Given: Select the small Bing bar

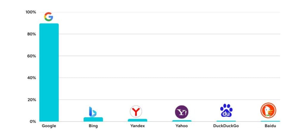Looking at the screenshot, I should point(93,119).
